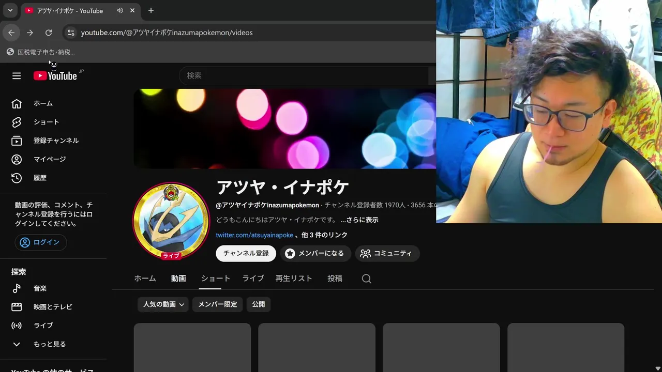662x372 pixels.
Task: Click the channel avatar with ライブ badge
Action: click(x=171, y=221)
